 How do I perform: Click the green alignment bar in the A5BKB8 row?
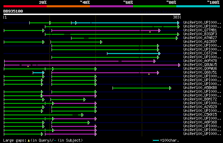click(141, 88)
